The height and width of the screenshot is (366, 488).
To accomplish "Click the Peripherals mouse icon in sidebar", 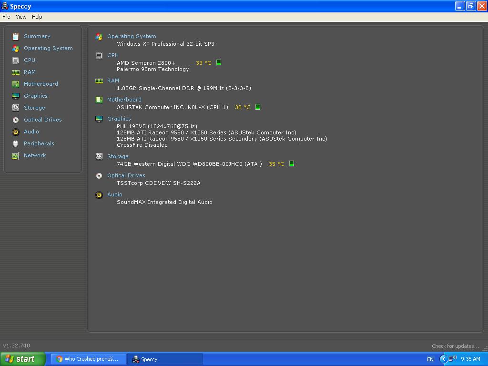I will tap(16, 143).
